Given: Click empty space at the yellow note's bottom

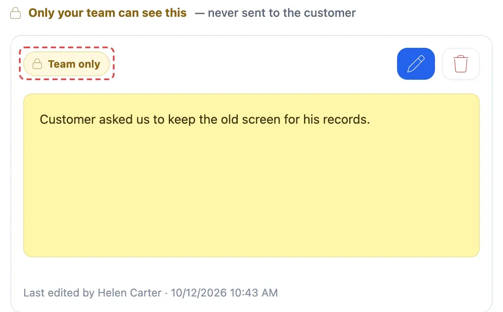Looking at the screenshot, I should tap(251, 225).
